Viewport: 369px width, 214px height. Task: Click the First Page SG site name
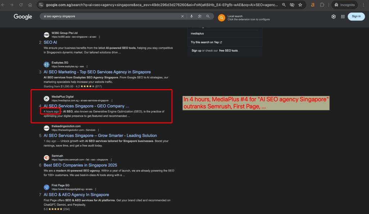tap(61, 185)
